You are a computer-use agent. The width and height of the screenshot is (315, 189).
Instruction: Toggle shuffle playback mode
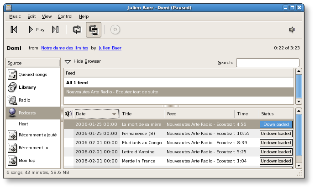94,30
